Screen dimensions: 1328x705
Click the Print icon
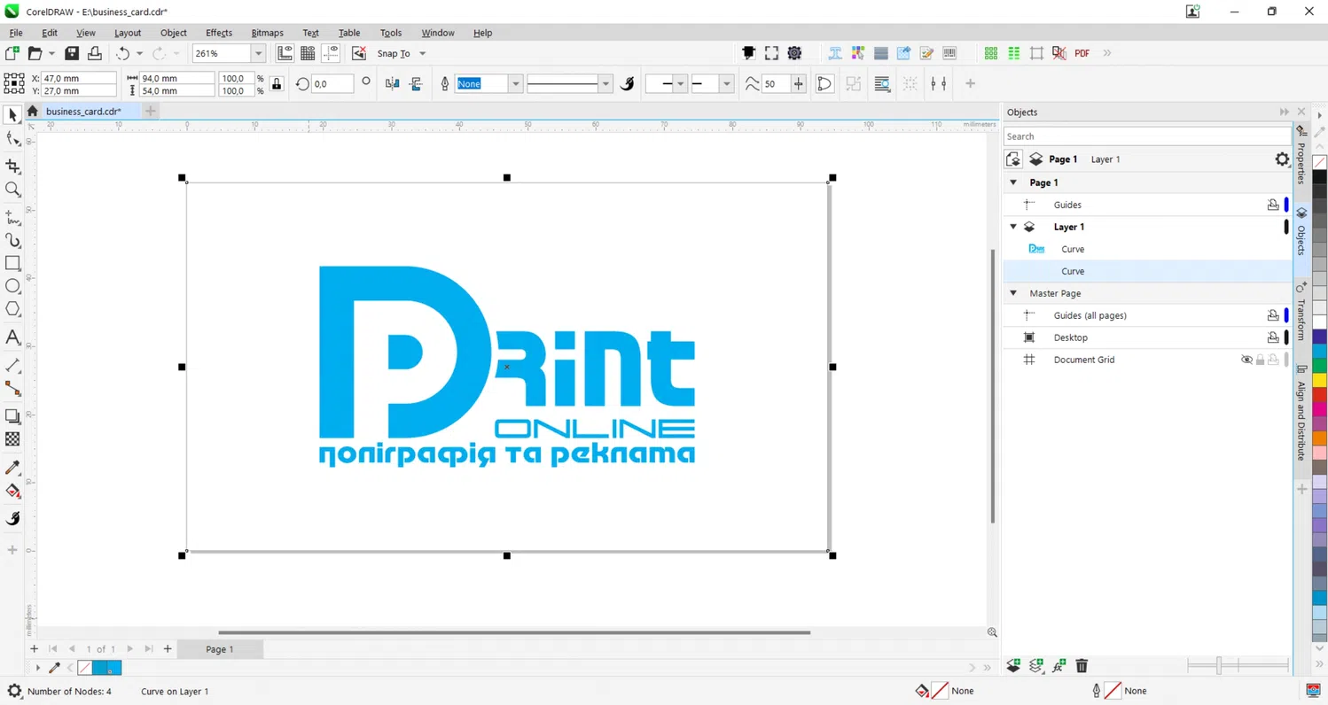point(94,54)
